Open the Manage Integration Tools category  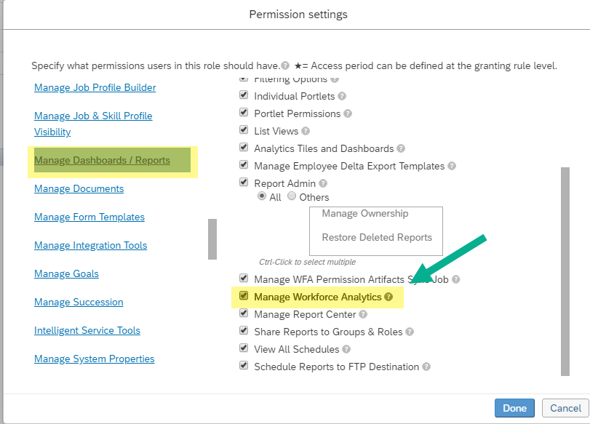[x=90, y=245]
